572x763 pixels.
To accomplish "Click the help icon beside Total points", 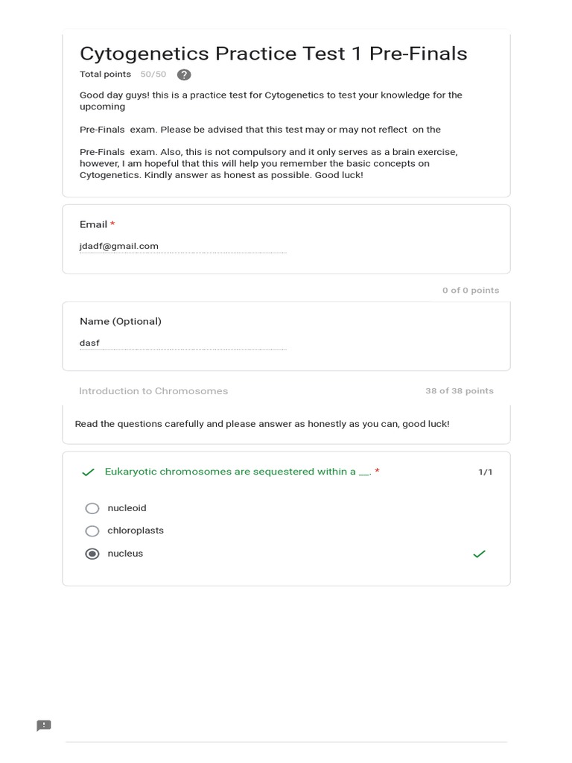I will 184,75.
